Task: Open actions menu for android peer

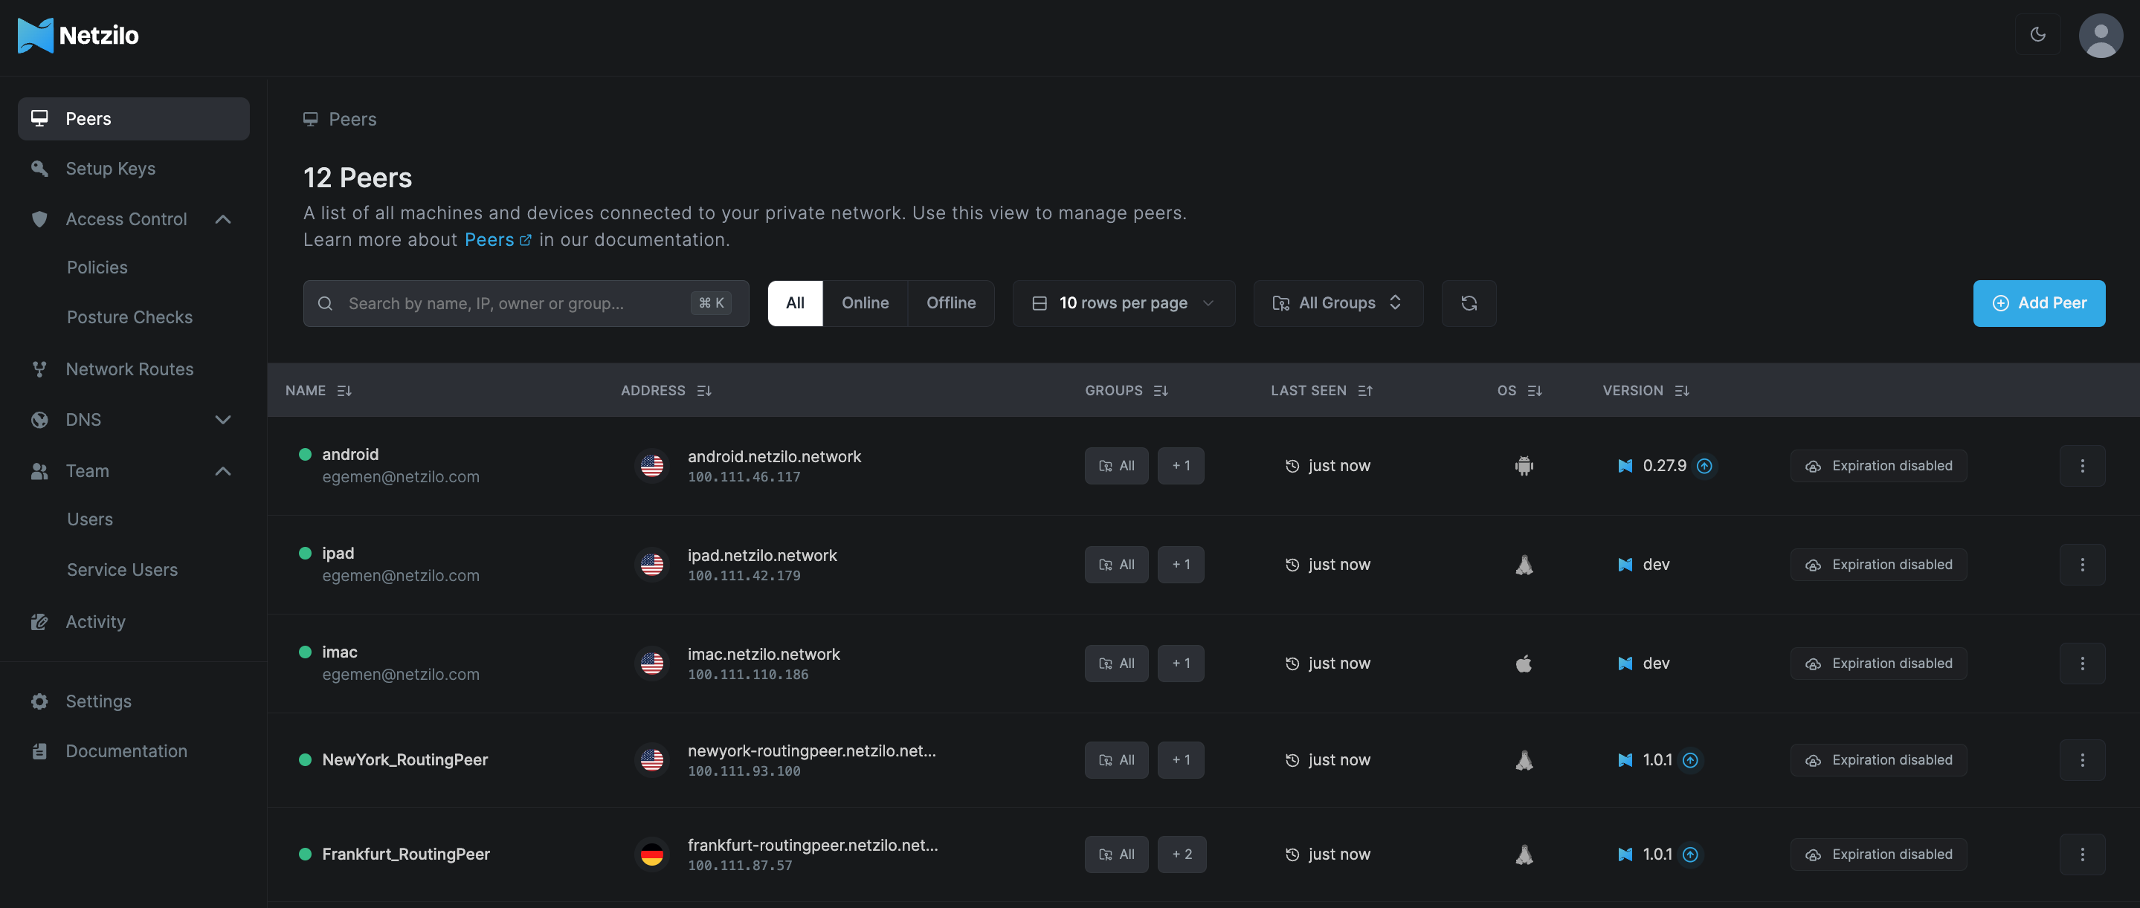Action: coord(2082,466)
